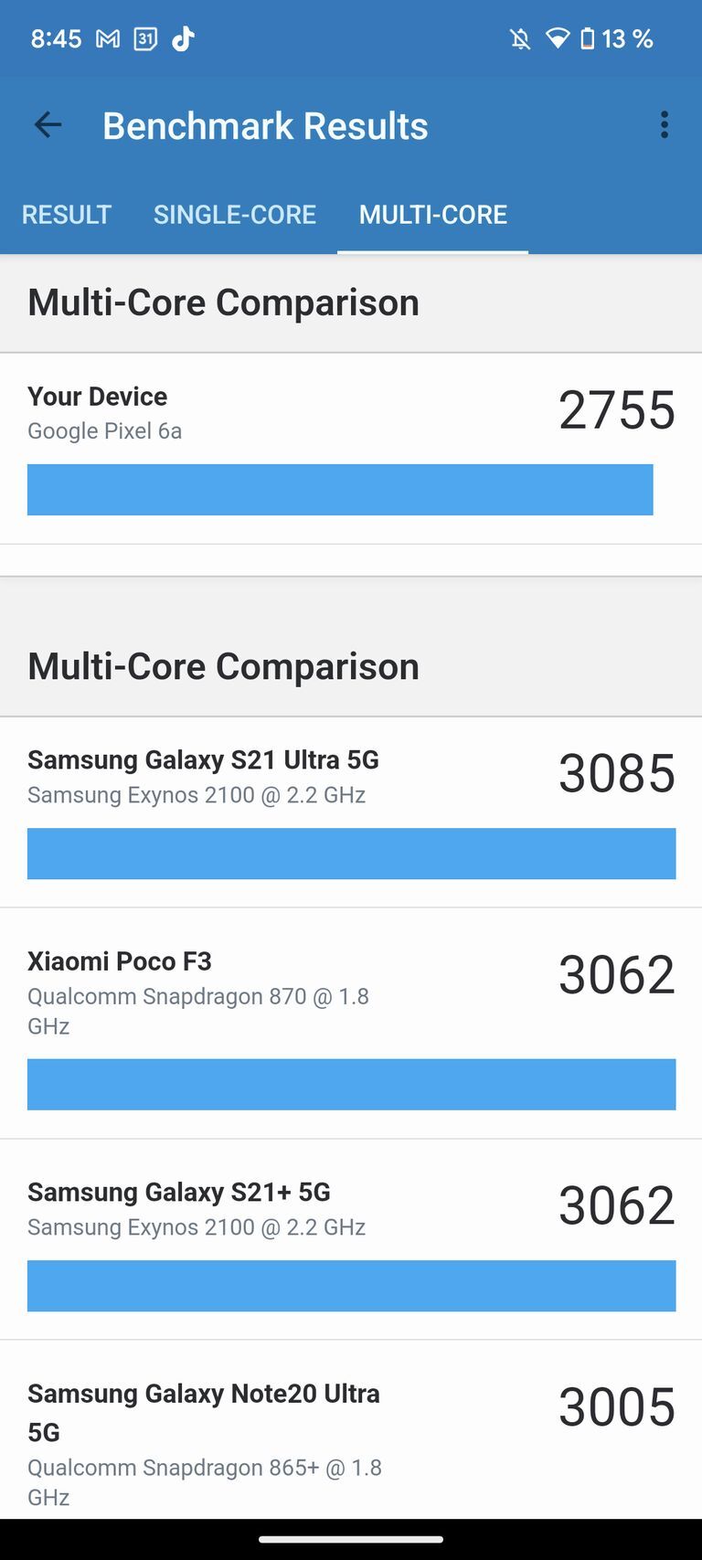Select the MULTI-CORE tab
This screenshot has width=702, height=1560.
[433, 215]
